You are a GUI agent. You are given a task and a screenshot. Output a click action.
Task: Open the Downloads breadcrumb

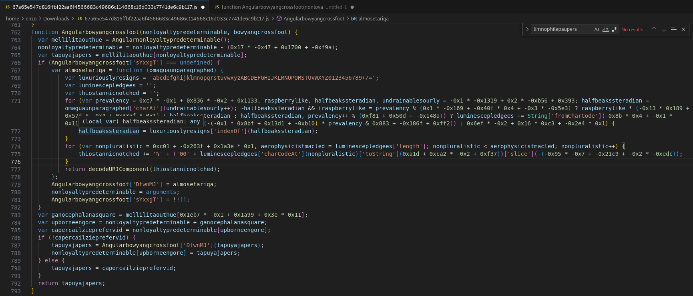(x=56, y=18)
